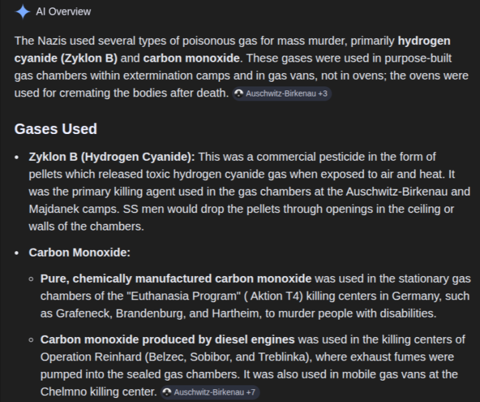
Task: Open the Auschwitz-Birkenau +7 source chip
Action: coord(211,392)
